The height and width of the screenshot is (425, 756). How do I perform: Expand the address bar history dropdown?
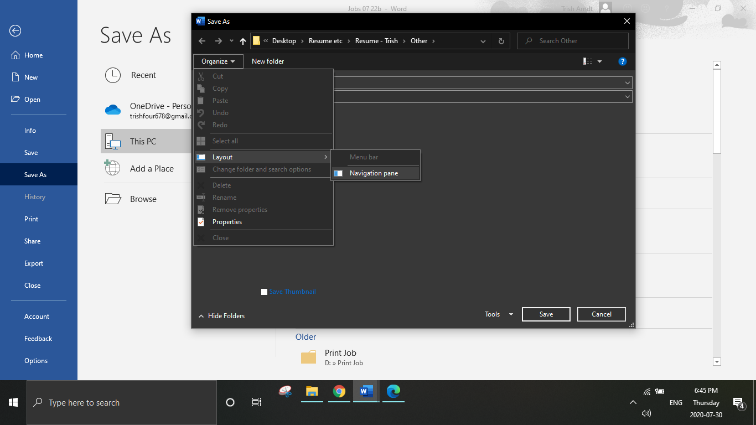pyautogui.click(x=483, y=41)
